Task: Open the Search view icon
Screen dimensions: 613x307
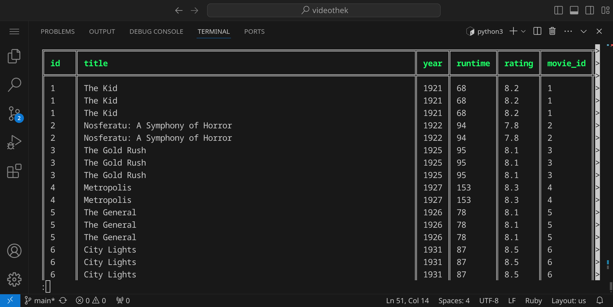Action: pos(14,85)
